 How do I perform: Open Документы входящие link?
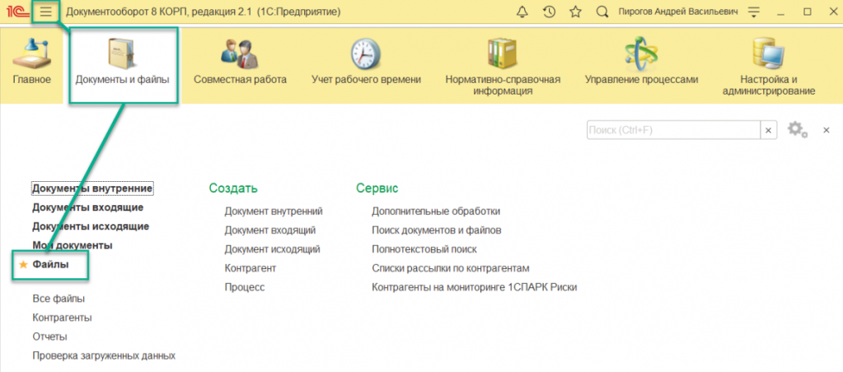[88, 207]
